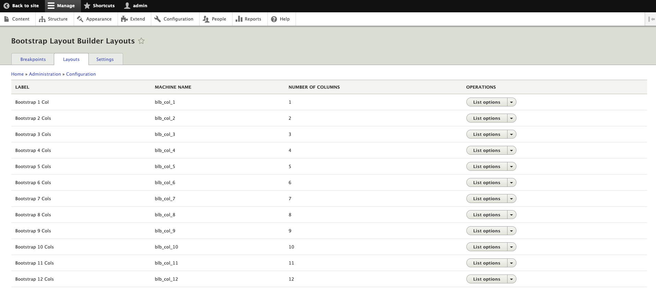Open Shortcuts via the star icon
The height and width of the screenshot is (294, 656).
[x=87, y=6]
